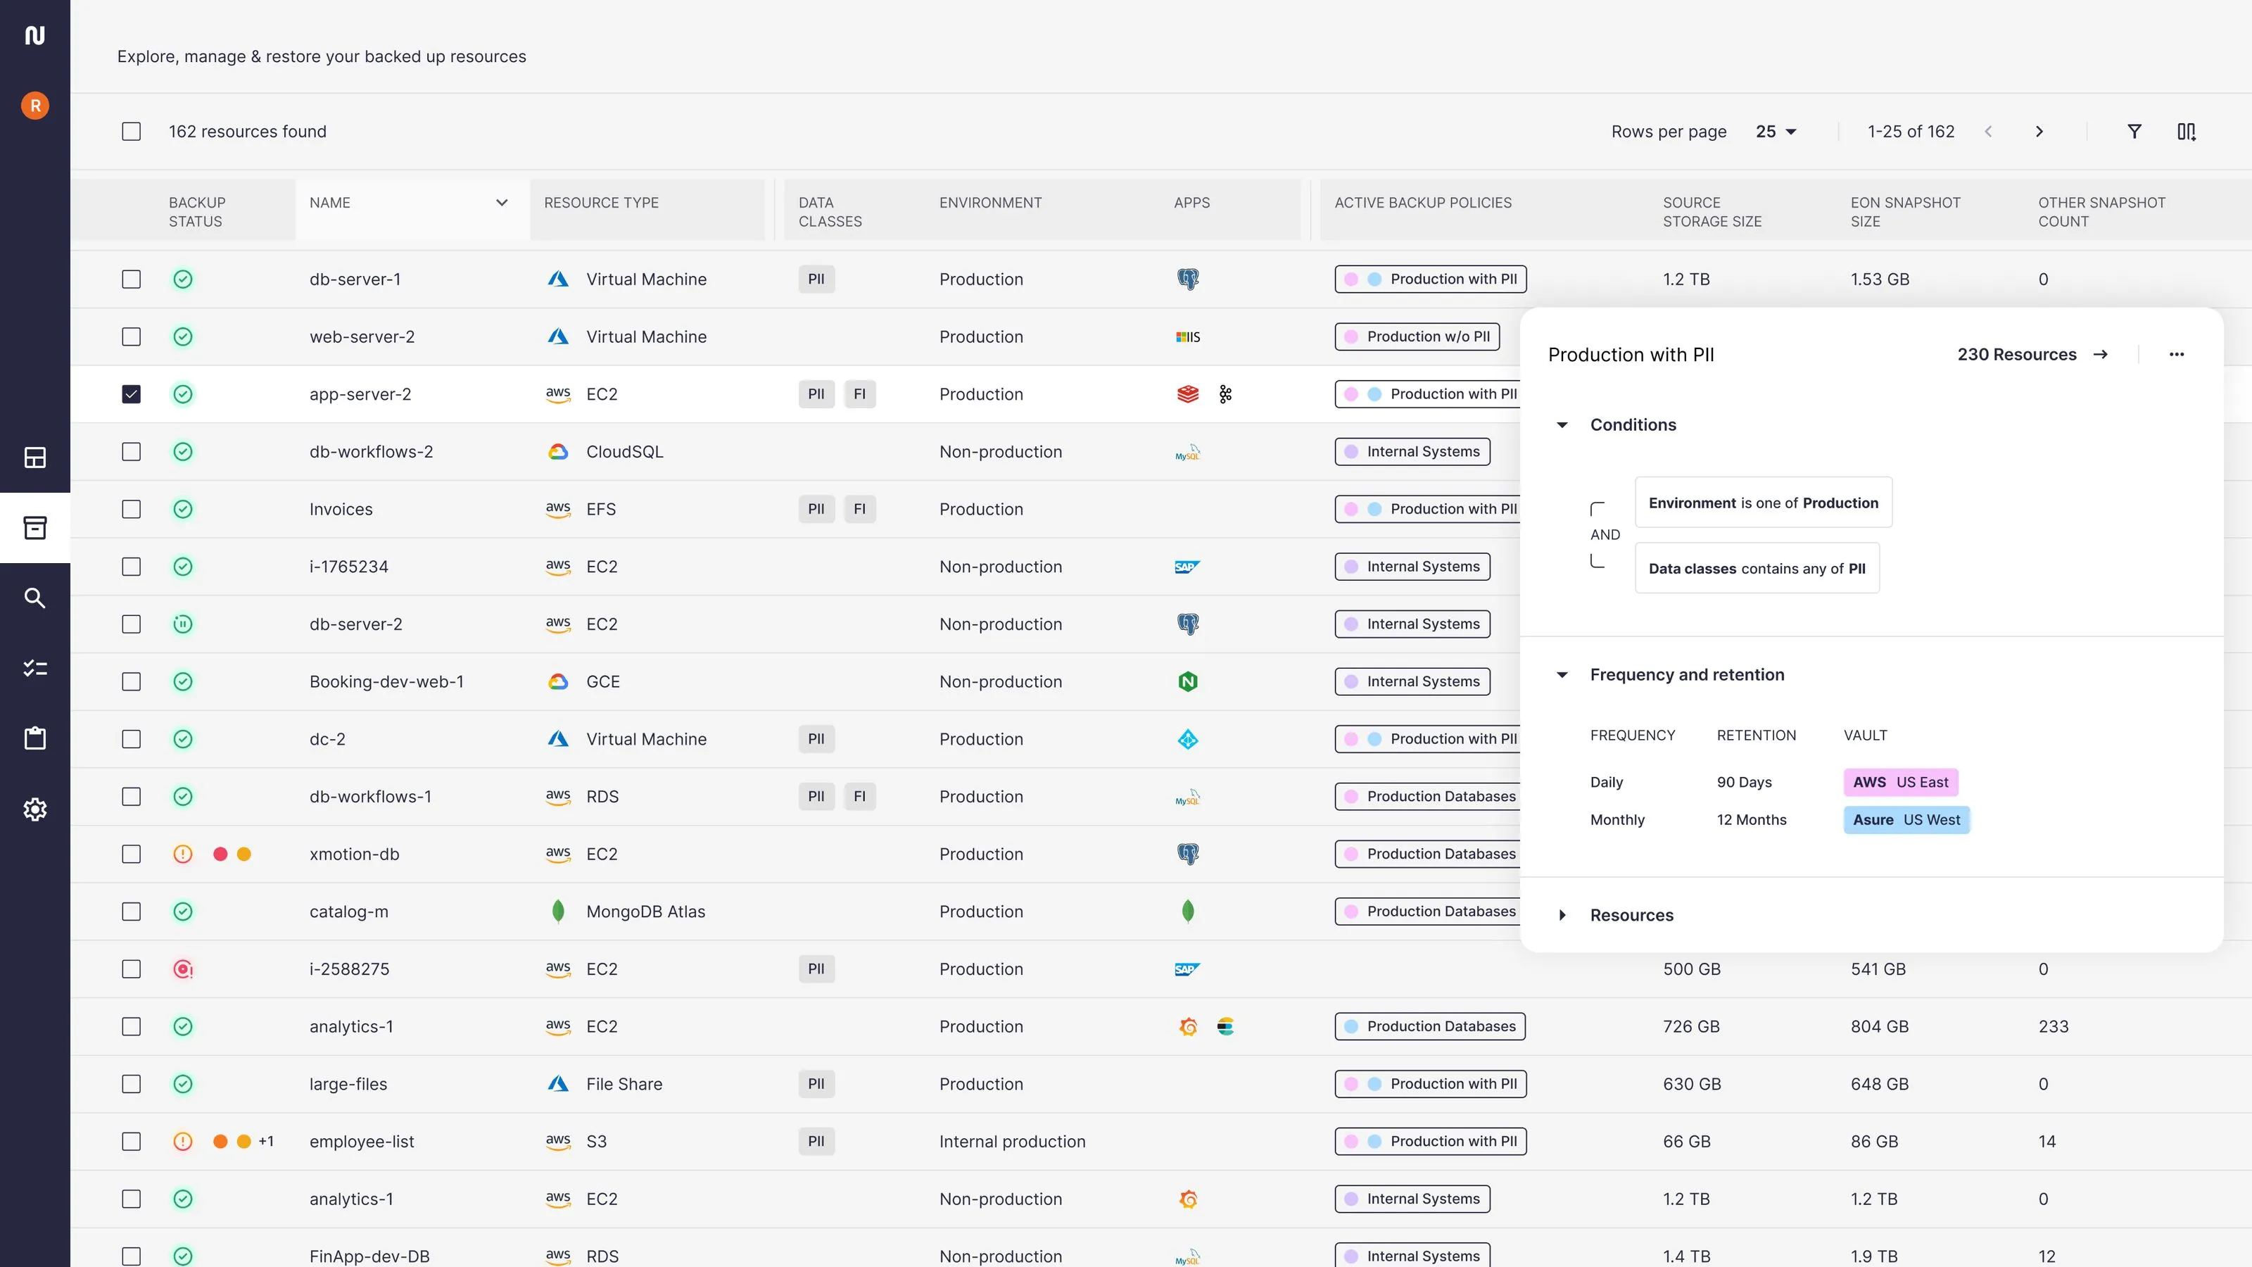The width and height of the screenshot is (2252, 1267).
Task: Click the PII tag on dc-2
Action: click(816, 739)
